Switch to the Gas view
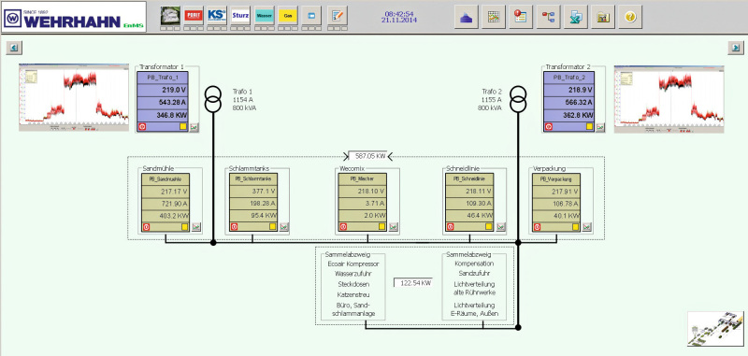748x356 pixels. point(288,15)
